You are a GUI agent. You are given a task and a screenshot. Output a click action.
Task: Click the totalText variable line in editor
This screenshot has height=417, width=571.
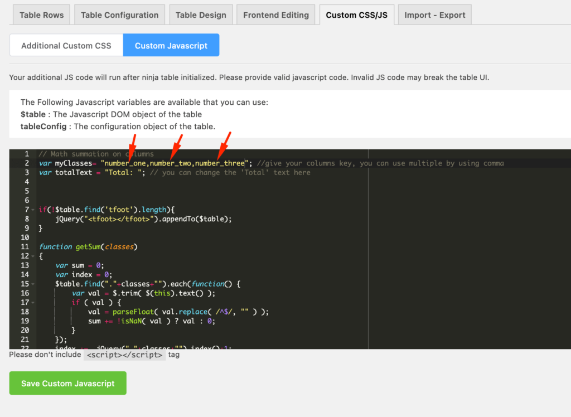pyautogui.click(x=89, y=173)
